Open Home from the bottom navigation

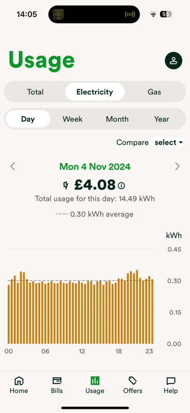[x=19, y=385]
